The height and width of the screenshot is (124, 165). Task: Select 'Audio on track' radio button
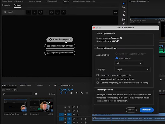coord(117,58)
